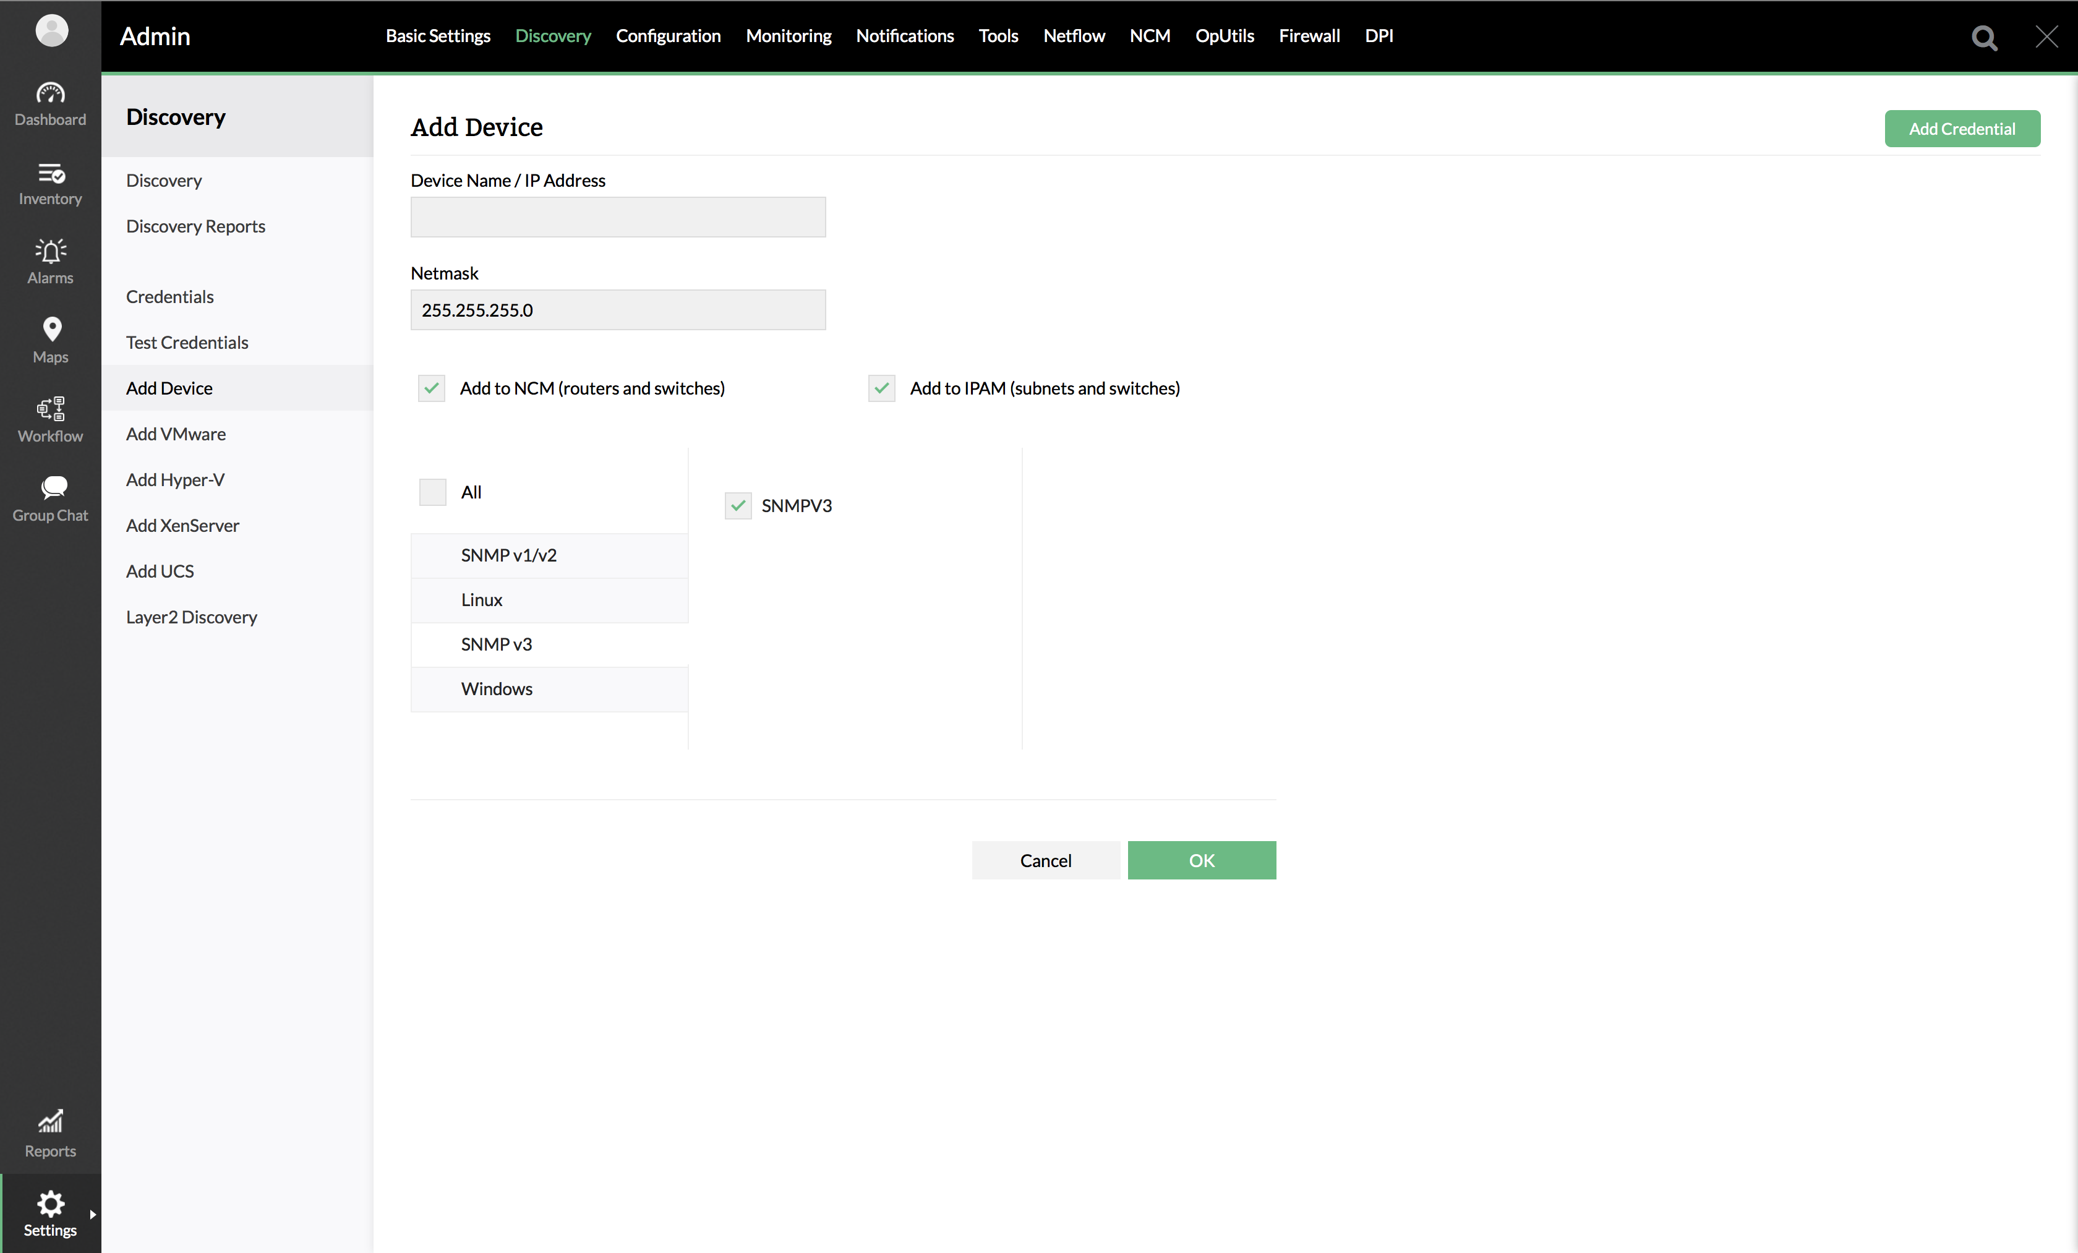Open Layer2 Discovery in sidebar

(x=192, y=617)
